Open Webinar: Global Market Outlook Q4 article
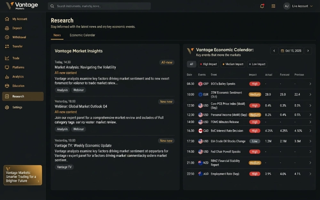This screenshot has height=200, width=320. [x=81, y=106]
